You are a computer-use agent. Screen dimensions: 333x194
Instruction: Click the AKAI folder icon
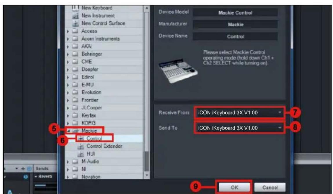click(75, 46)
